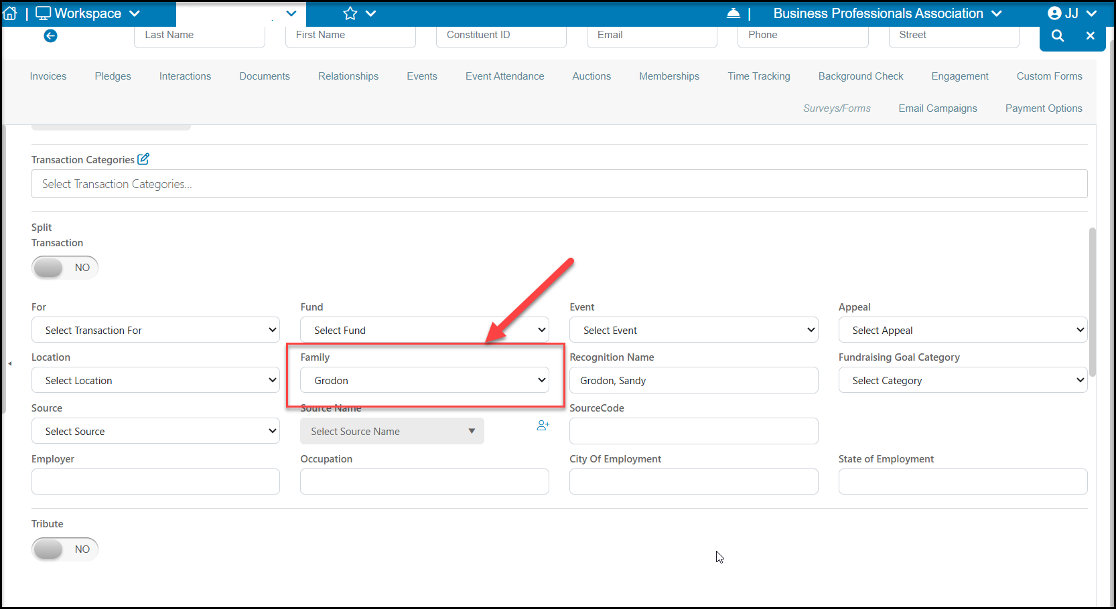
Task: Open the Select Appeal dropdown
Action: [963, 330]
